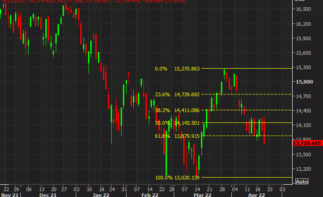
Task: Click the red current price tag 13,729.445
Action: pos(307,143)
